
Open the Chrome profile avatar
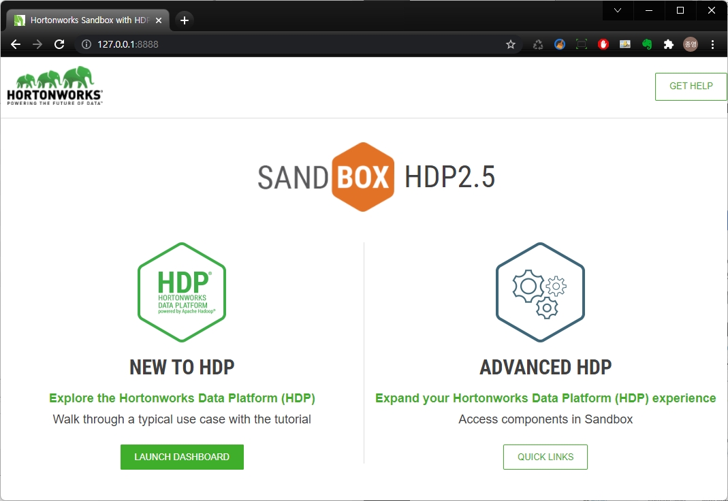[x=691, y=44]
